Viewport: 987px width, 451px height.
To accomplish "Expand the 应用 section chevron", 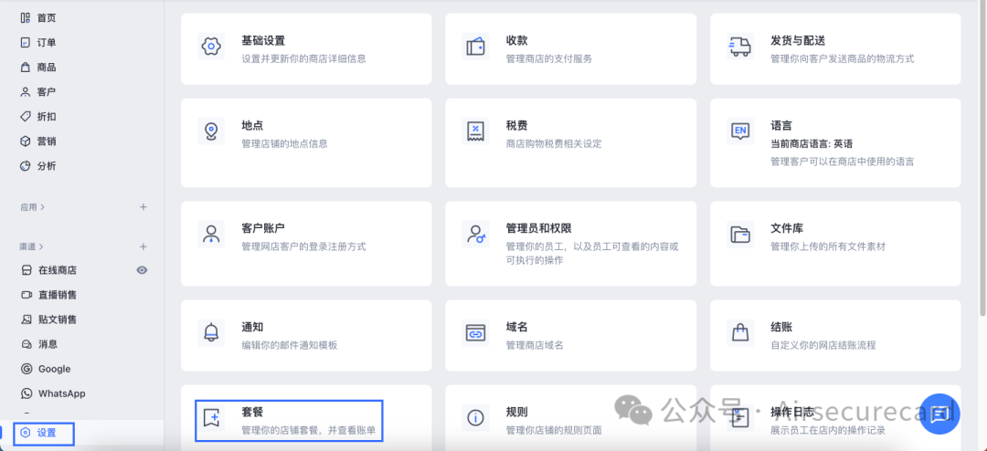I will [x=42, y=207].
